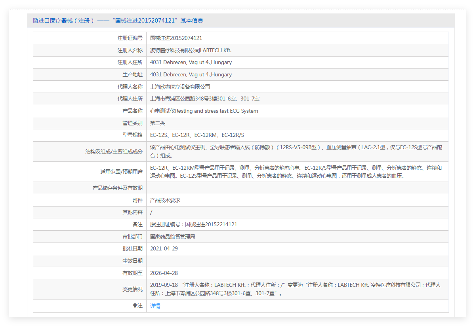The image size is (475, 326).
Task: Click the 结构及组成/主要组成成分 label
Action: click(114, 152)
